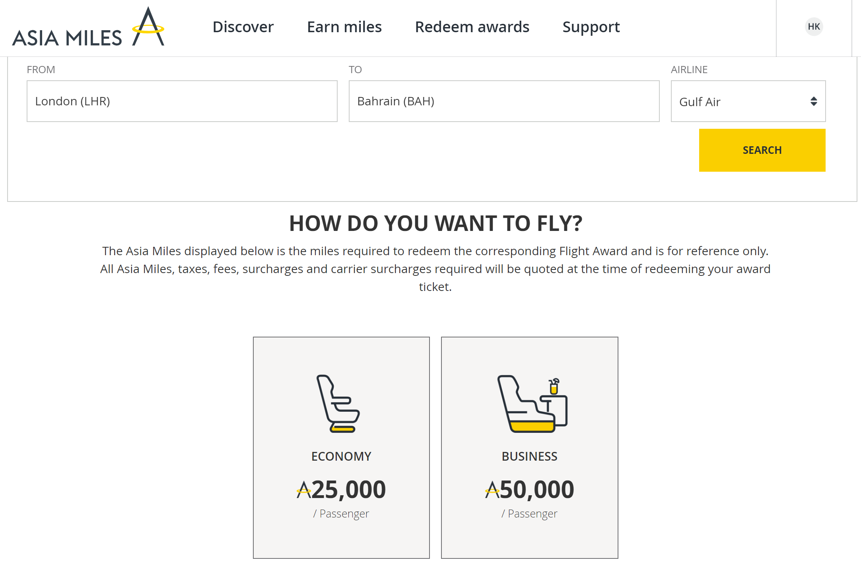The width and height of the screenshot is (861, 564).
Task: Click the FROM field showing London (LHR)
Action: click(x=182, y=101)
